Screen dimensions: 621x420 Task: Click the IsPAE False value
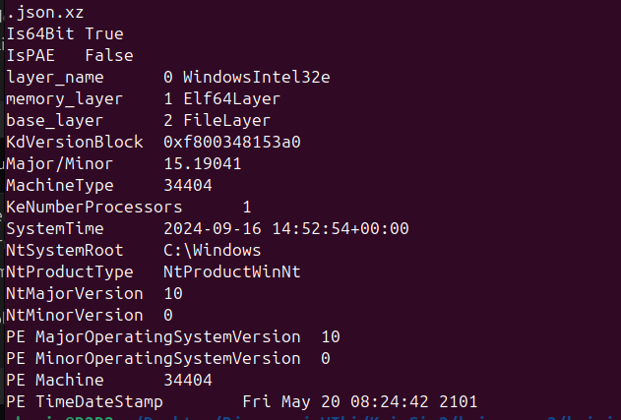pyautogui.click(x=108, y=55)
